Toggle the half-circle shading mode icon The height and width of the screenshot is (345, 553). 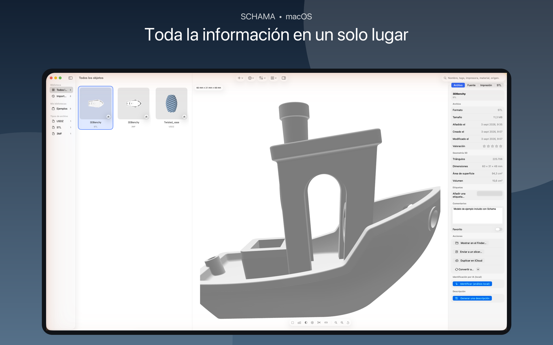pos(306,323)
